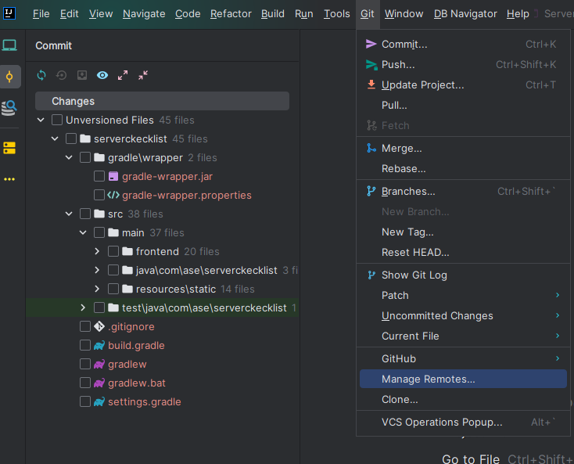Select Manage Remotes... in Git menu
Screen dimensions: 574x464
[463, 379]
